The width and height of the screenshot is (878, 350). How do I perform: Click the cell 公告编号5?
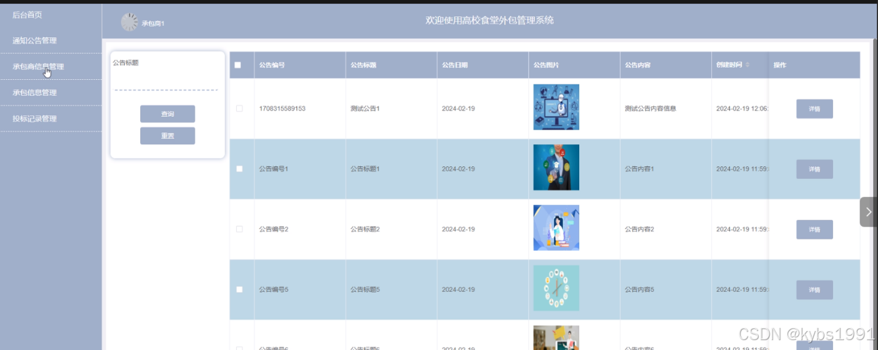click(274, 289)
